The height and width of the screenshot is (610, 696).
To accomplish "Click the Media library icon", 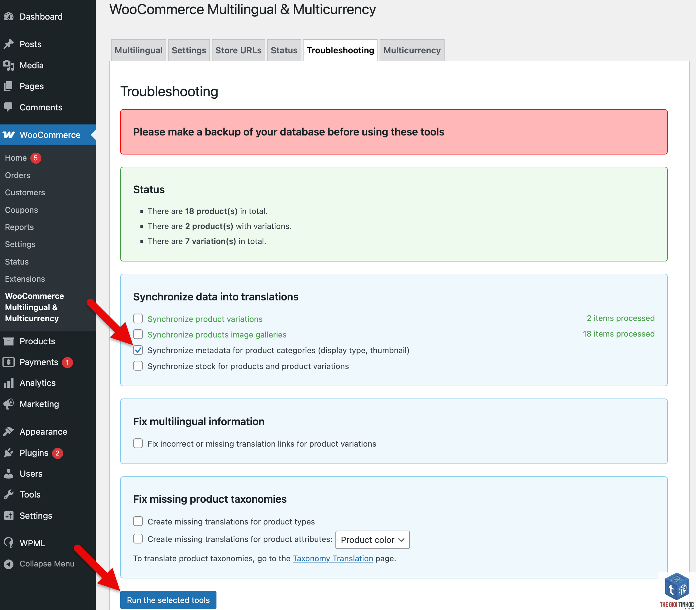I will point(9,65).
